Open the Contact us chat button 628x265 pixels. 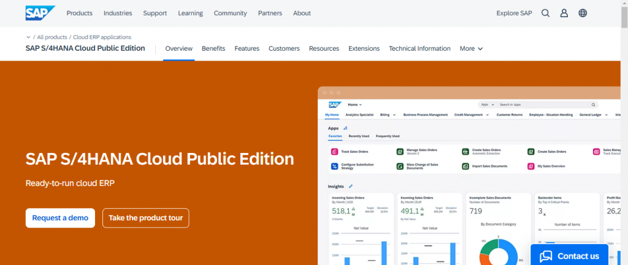coord(569,255)
